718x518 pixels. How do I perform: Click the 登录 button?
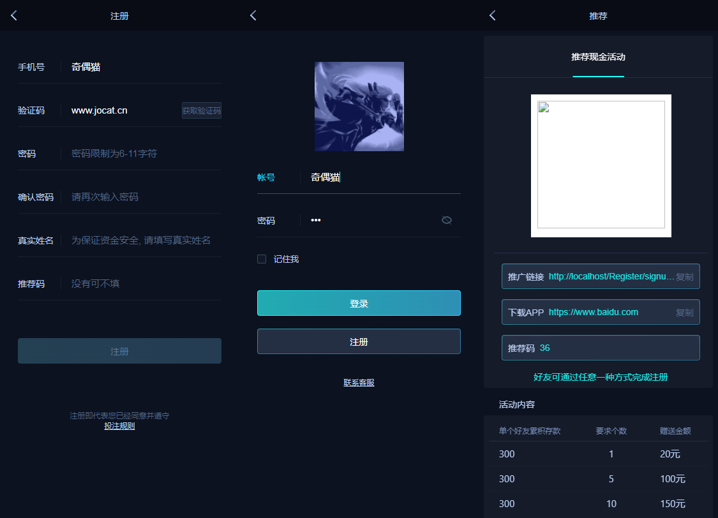[359, 303]
